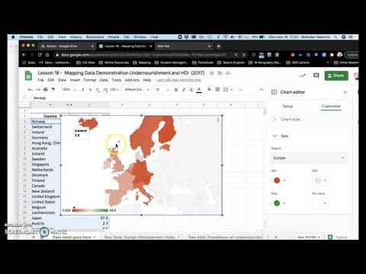
Task: Bookmark this page with the star icon
Action: point(244,55)
